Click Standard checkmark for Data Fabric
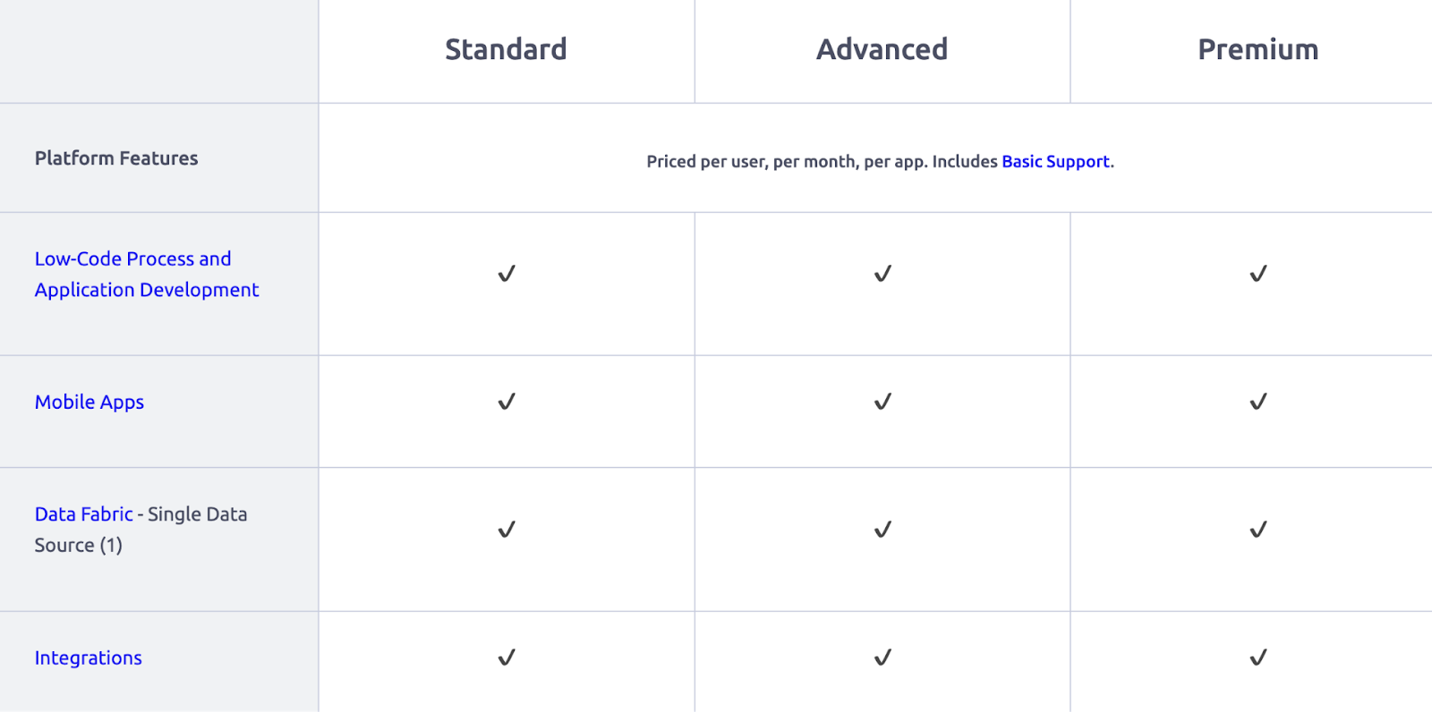Viewport: 1432px width, 712px height. click(507, 530)
